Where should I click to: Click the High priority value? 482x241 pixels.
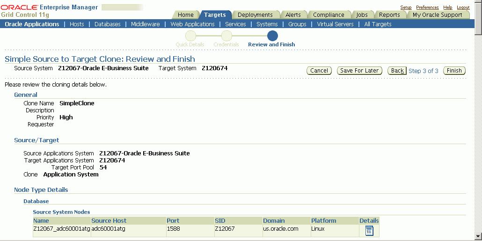[x=66, y=117]
